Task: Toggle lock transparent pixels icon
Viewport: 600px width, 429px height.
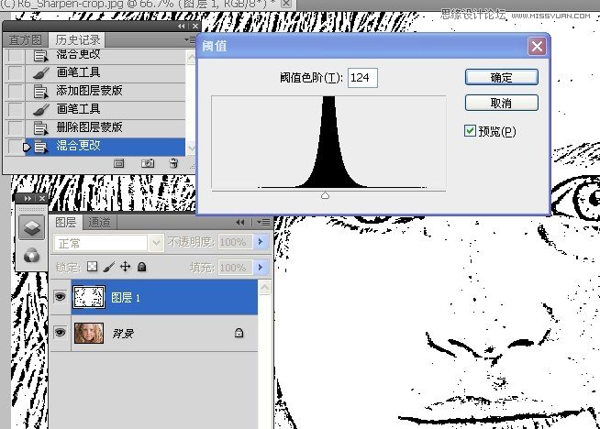Action: [x=93, y=267]
